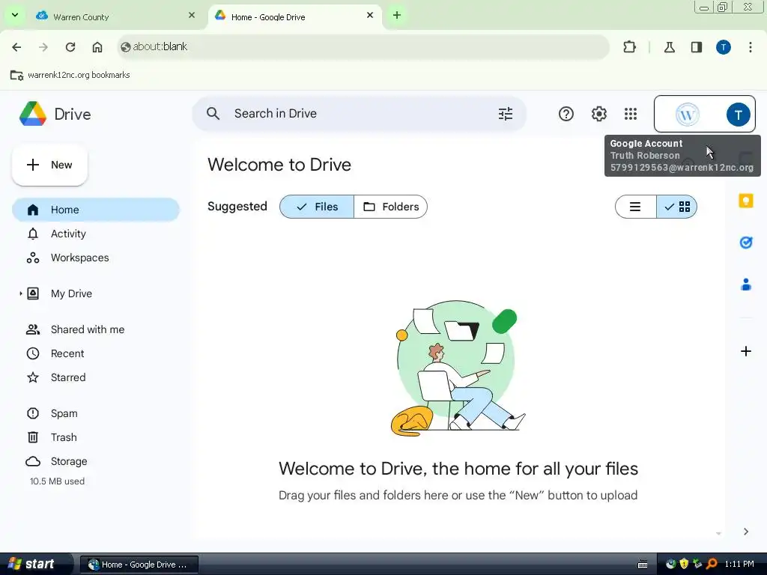The image size is (767, 575).
Task: Select the grid layout view
Action: pos(676,207)
